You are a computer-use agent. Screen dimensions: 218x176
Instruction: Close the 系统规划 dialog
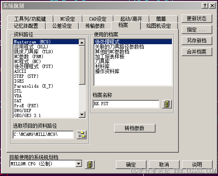click(x=212, y=6)
